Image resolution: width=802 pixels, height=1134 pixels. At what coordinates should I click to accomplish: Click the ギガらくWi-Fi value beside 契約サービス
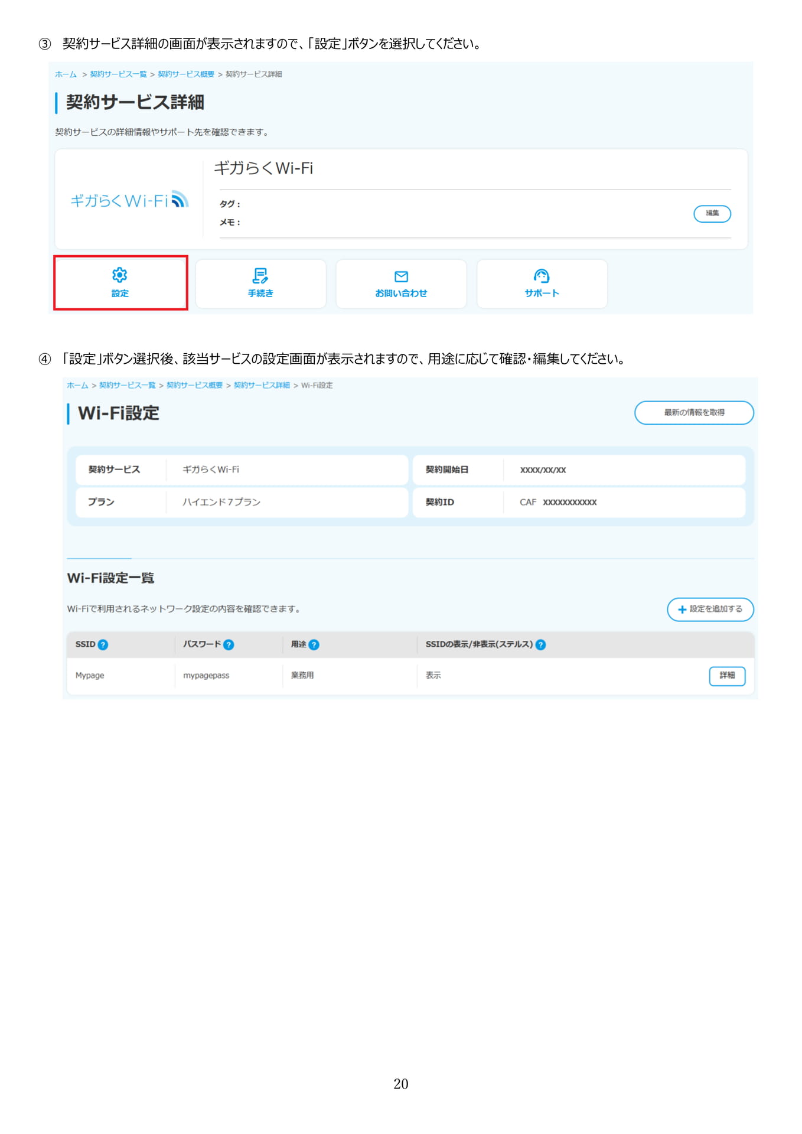coord(211,470)
